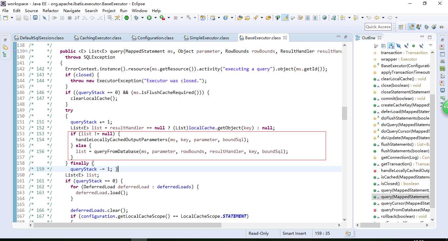Click the green power server icon

click(x=127, y=18)
